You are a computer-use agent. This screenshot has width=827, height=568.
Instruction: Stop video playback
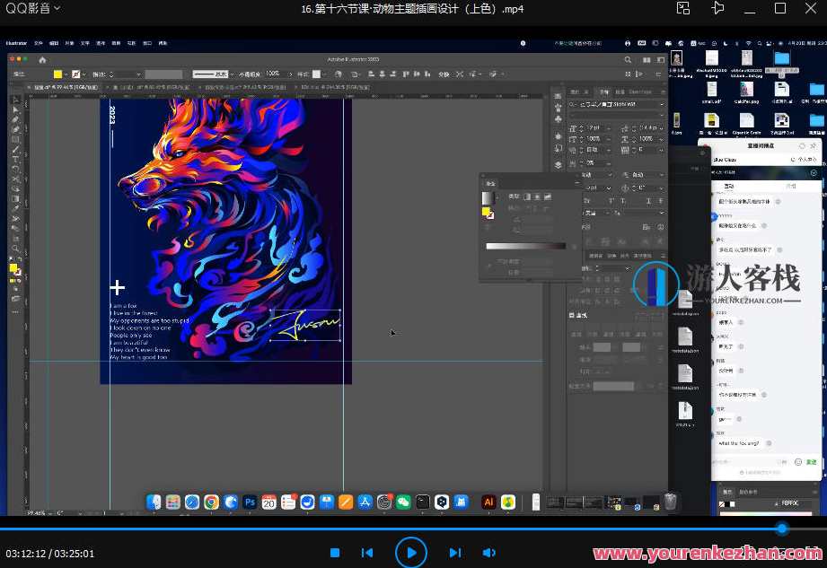click(x=335, y=553)
